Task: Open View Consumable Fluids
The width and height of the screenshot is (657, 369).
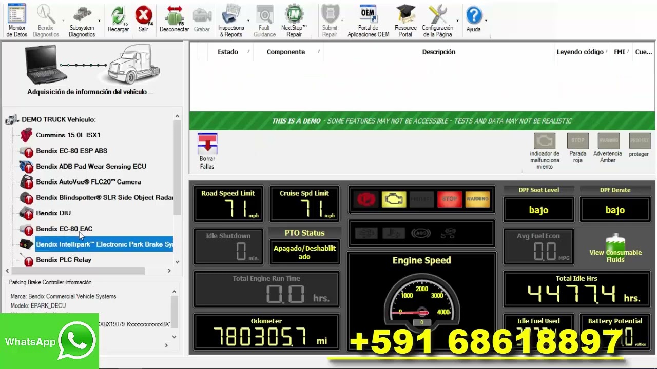Action: [x=615, y=249]
